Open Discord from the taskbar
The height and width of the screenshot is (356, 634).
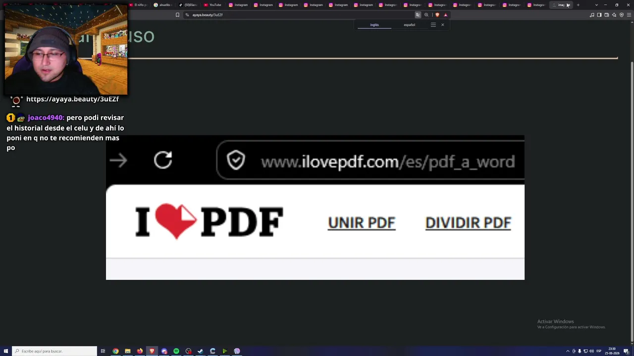[164, 351]
